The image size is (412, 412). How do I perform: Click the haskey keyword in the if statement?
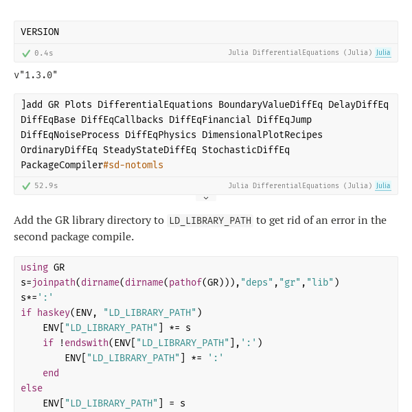(x=54, y=312)
